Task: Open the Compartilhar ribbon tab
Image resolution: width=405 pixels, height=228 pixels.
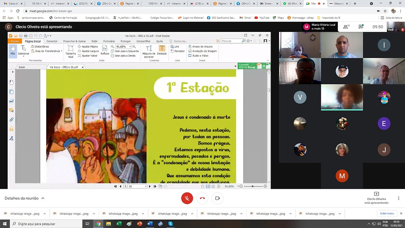Action: coord(143,41)
